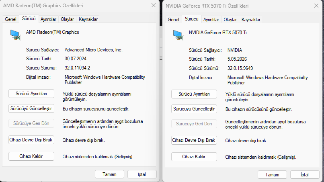Click Dijital İmzacı label in NVIDIA window
Screen dimensions: 324x182
click(x=201, y=78)
